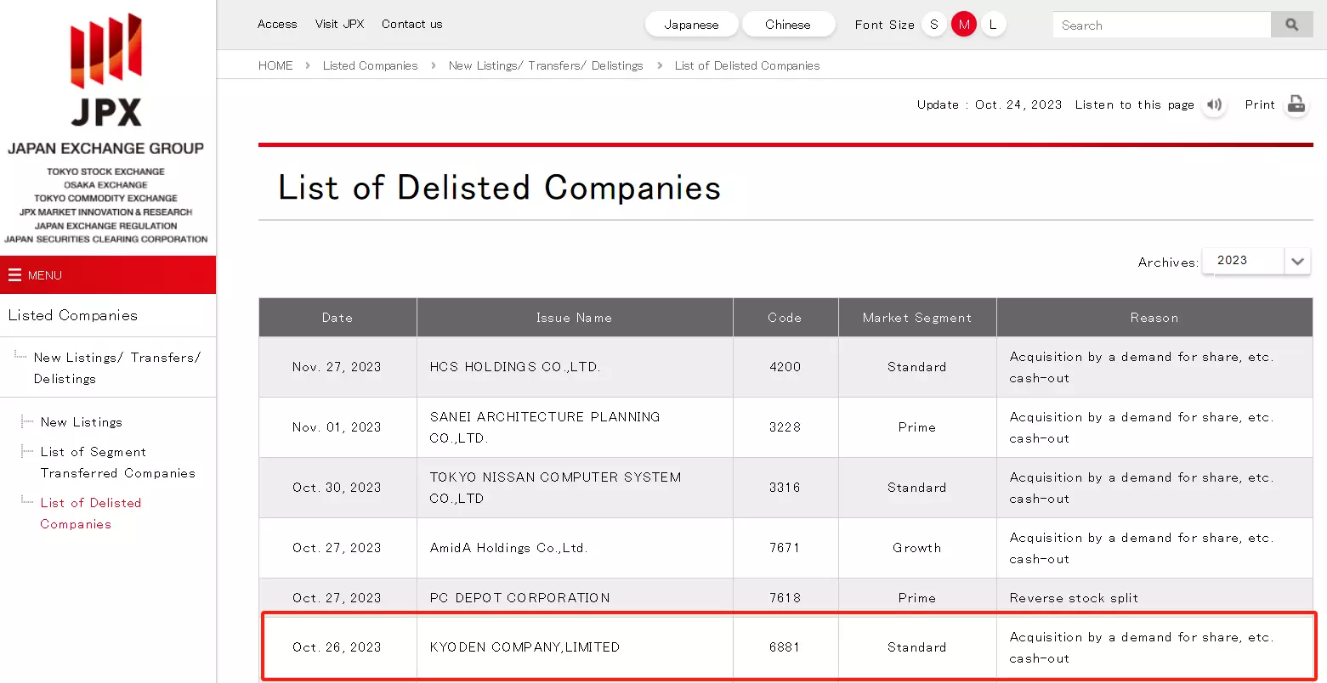The image size is (1327, 683).
Task: Click code 6881 cell
Action: pyautogui.click(x=785, y=647)
